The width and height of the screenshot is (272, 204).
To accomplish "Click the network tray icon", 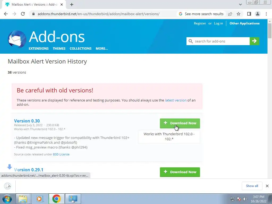I will pyautogui.click(x=232, y=199).
